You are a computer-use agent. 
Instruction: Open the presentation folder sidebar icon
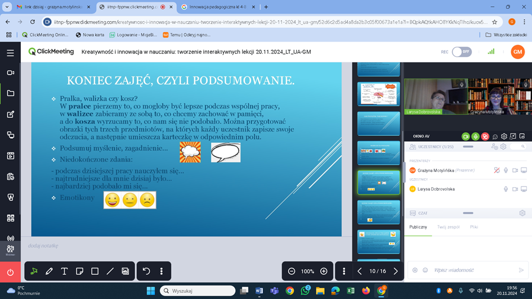[10, 93]
